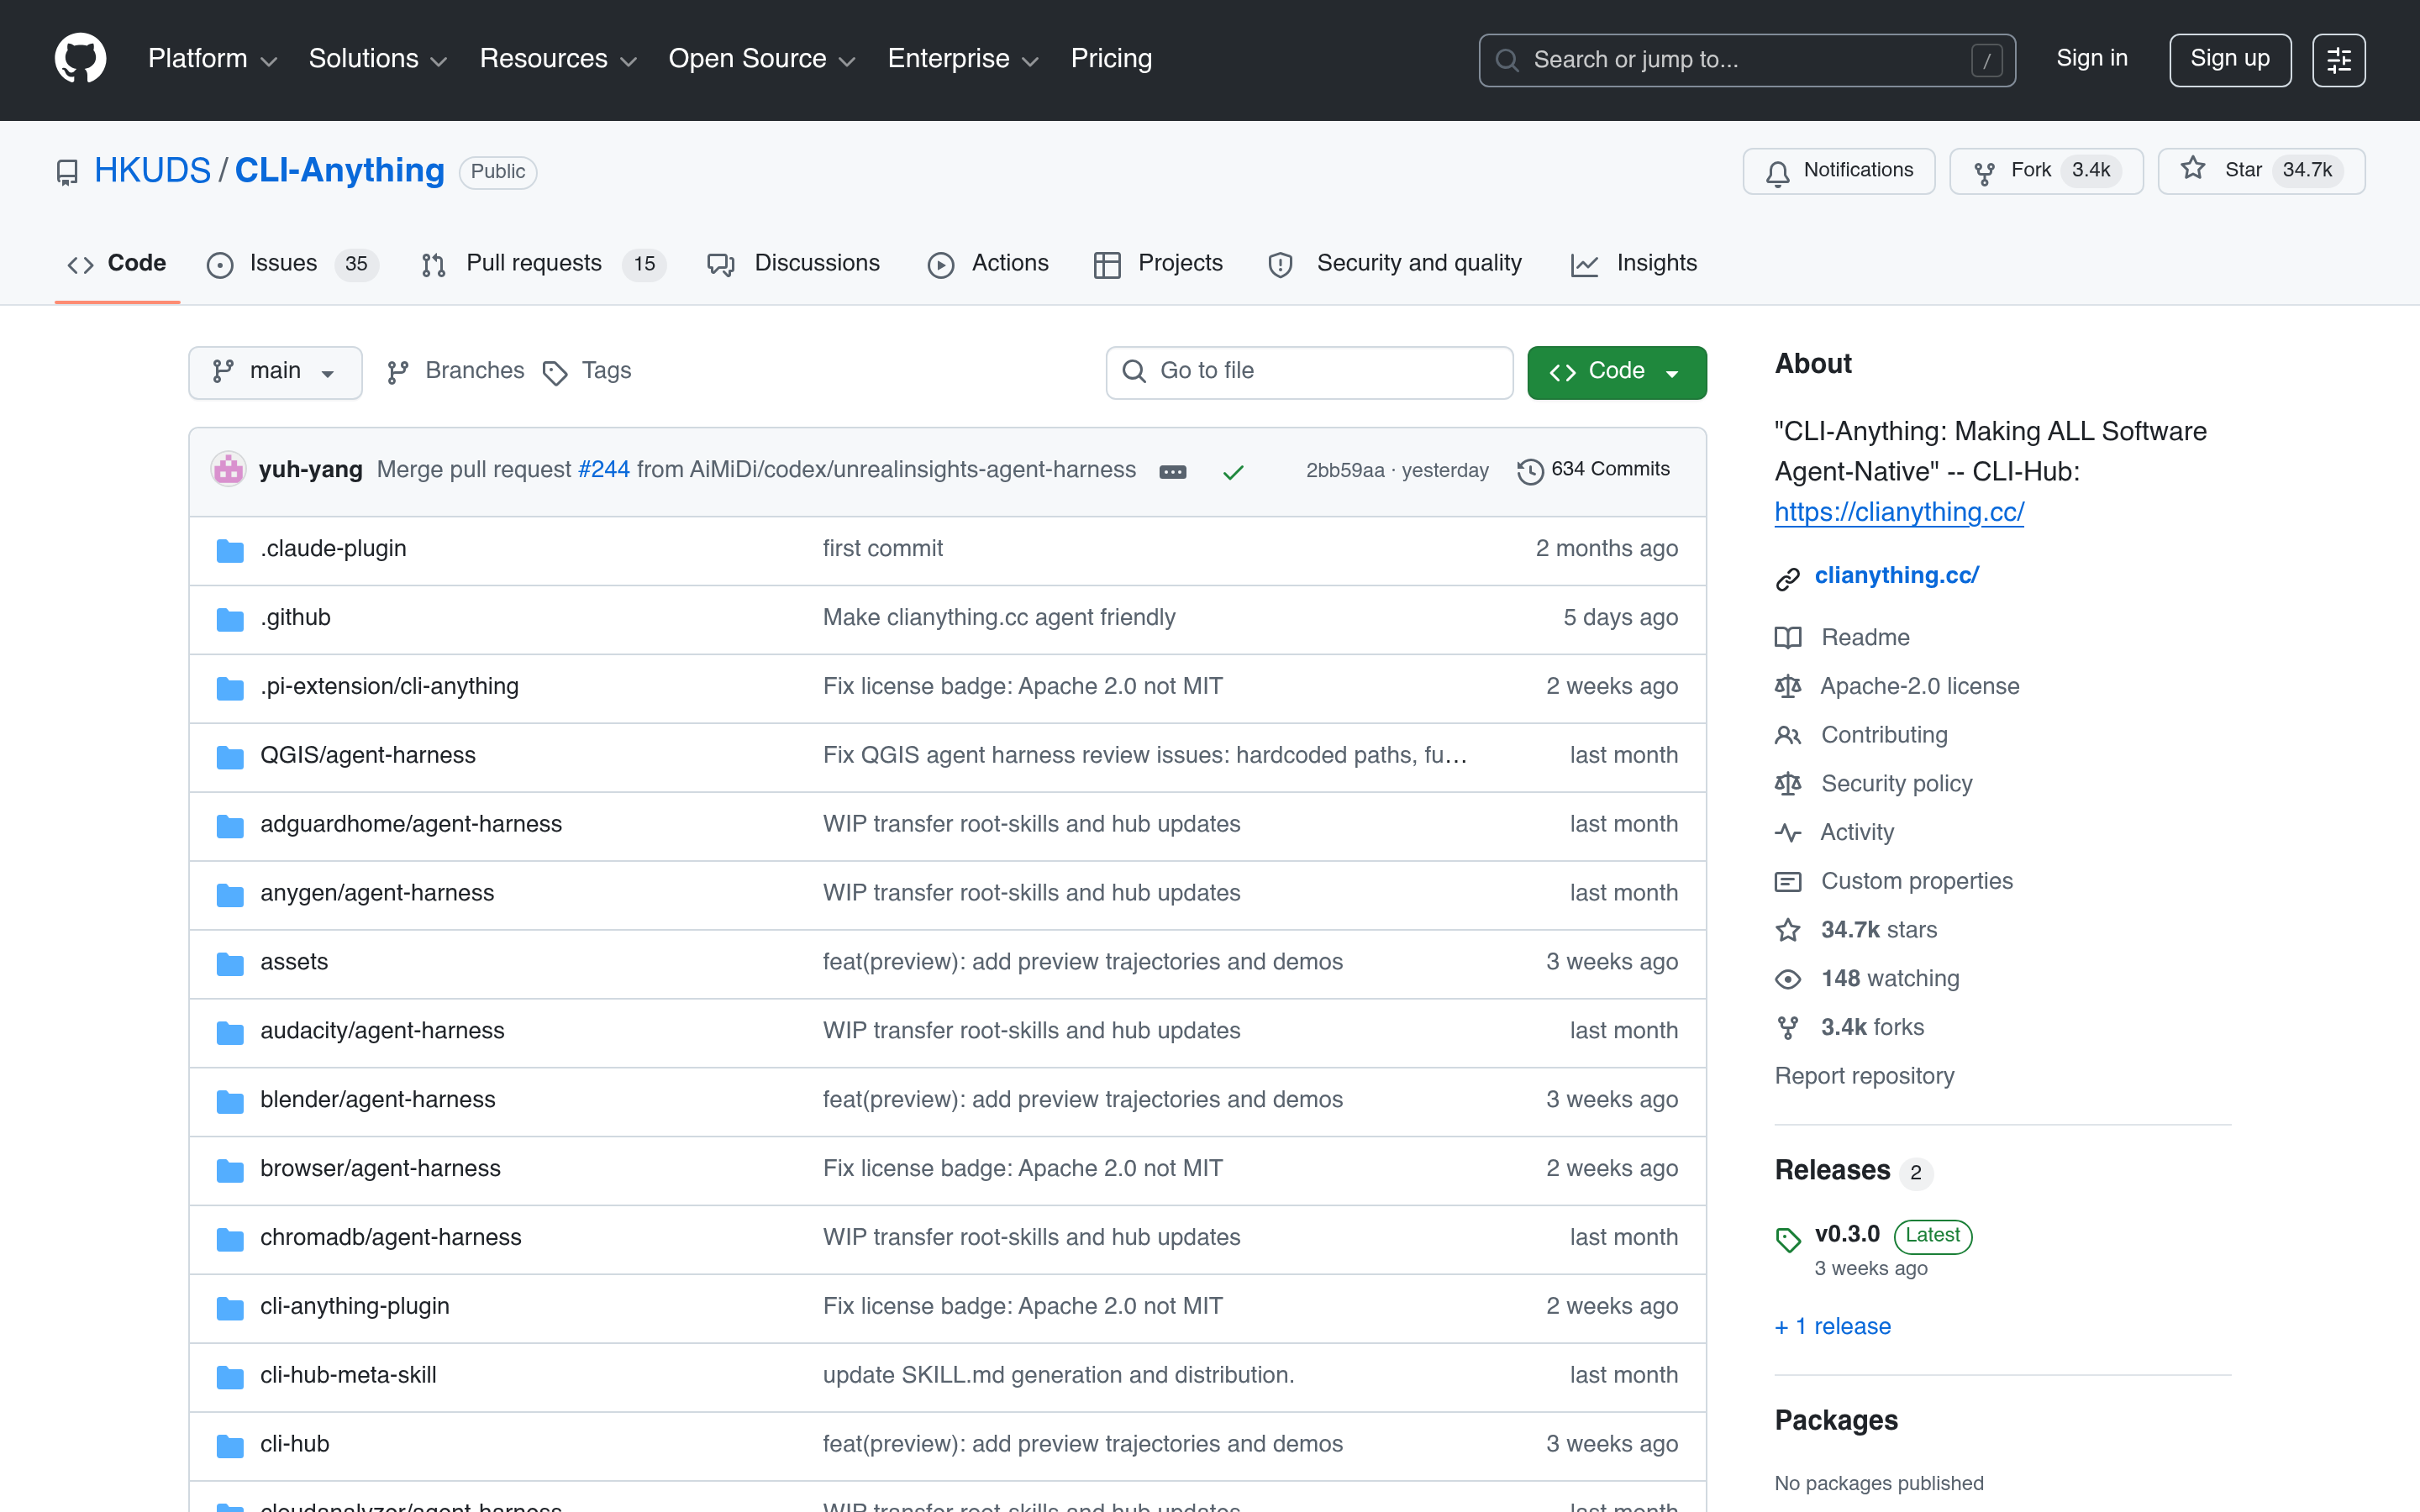The image size is (2420, 1512).
Task: Click the fork icon beside 3.4k forks
Action: (x=1788, y=1027)
